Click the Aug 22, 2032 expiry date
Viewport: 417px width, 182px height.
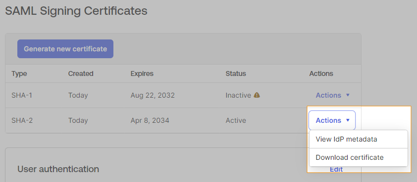[153, 95]
